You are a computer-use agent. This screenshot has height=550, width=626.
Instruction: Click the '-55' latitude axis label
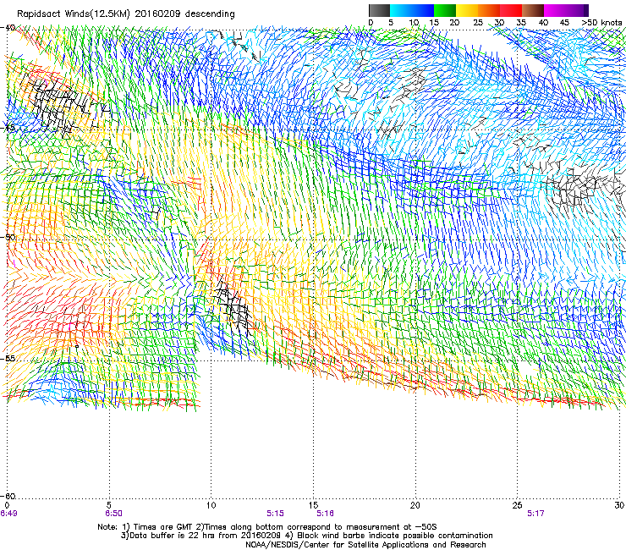click(8, 358)
